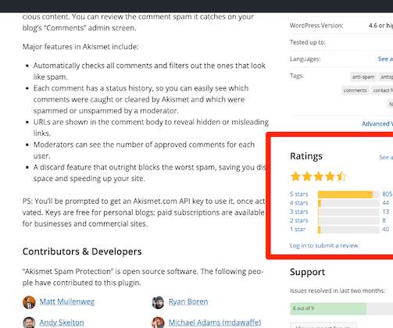Screen dimensions: 393x328
Task: Filter reviews by 4 stars
Action: (x=299, y=203)
